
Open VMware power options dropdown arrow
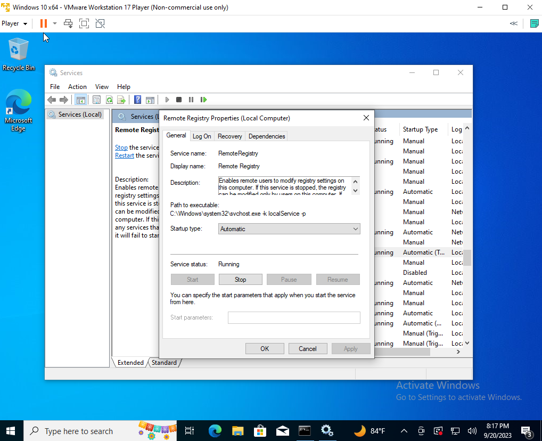click(55, 23)
